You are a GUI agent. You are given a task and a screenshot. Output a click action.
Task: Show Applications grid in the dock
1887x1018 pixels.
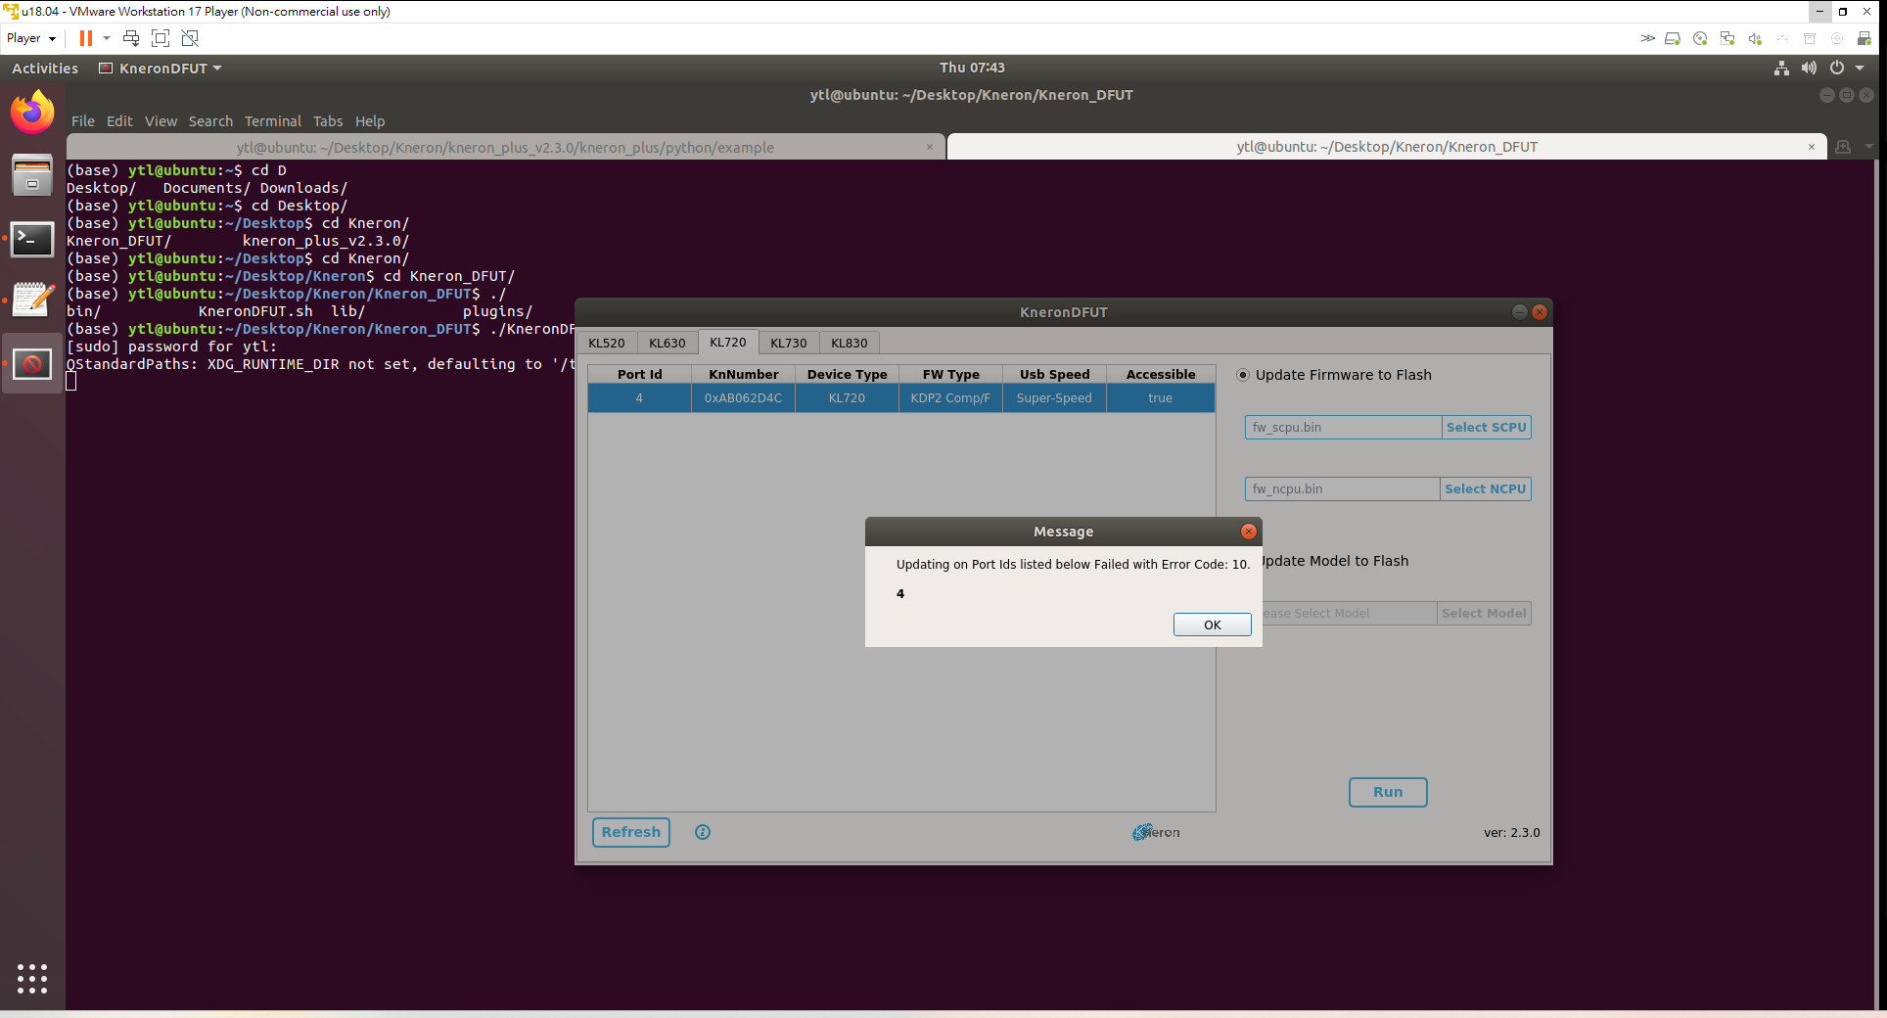[x=32, y=978]
